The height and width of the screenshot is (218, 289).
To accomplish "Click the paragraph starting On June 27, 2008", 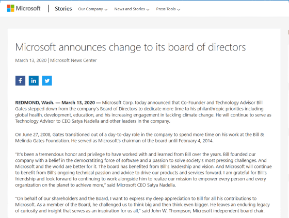I will (140, 138).
